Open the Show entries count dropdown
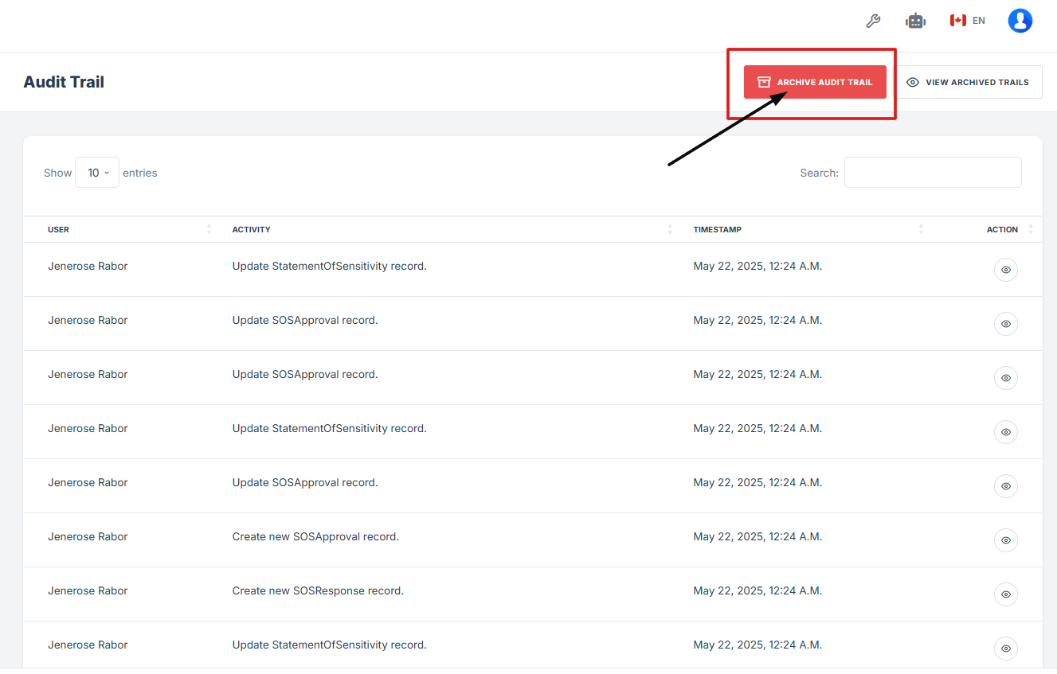 97,173
